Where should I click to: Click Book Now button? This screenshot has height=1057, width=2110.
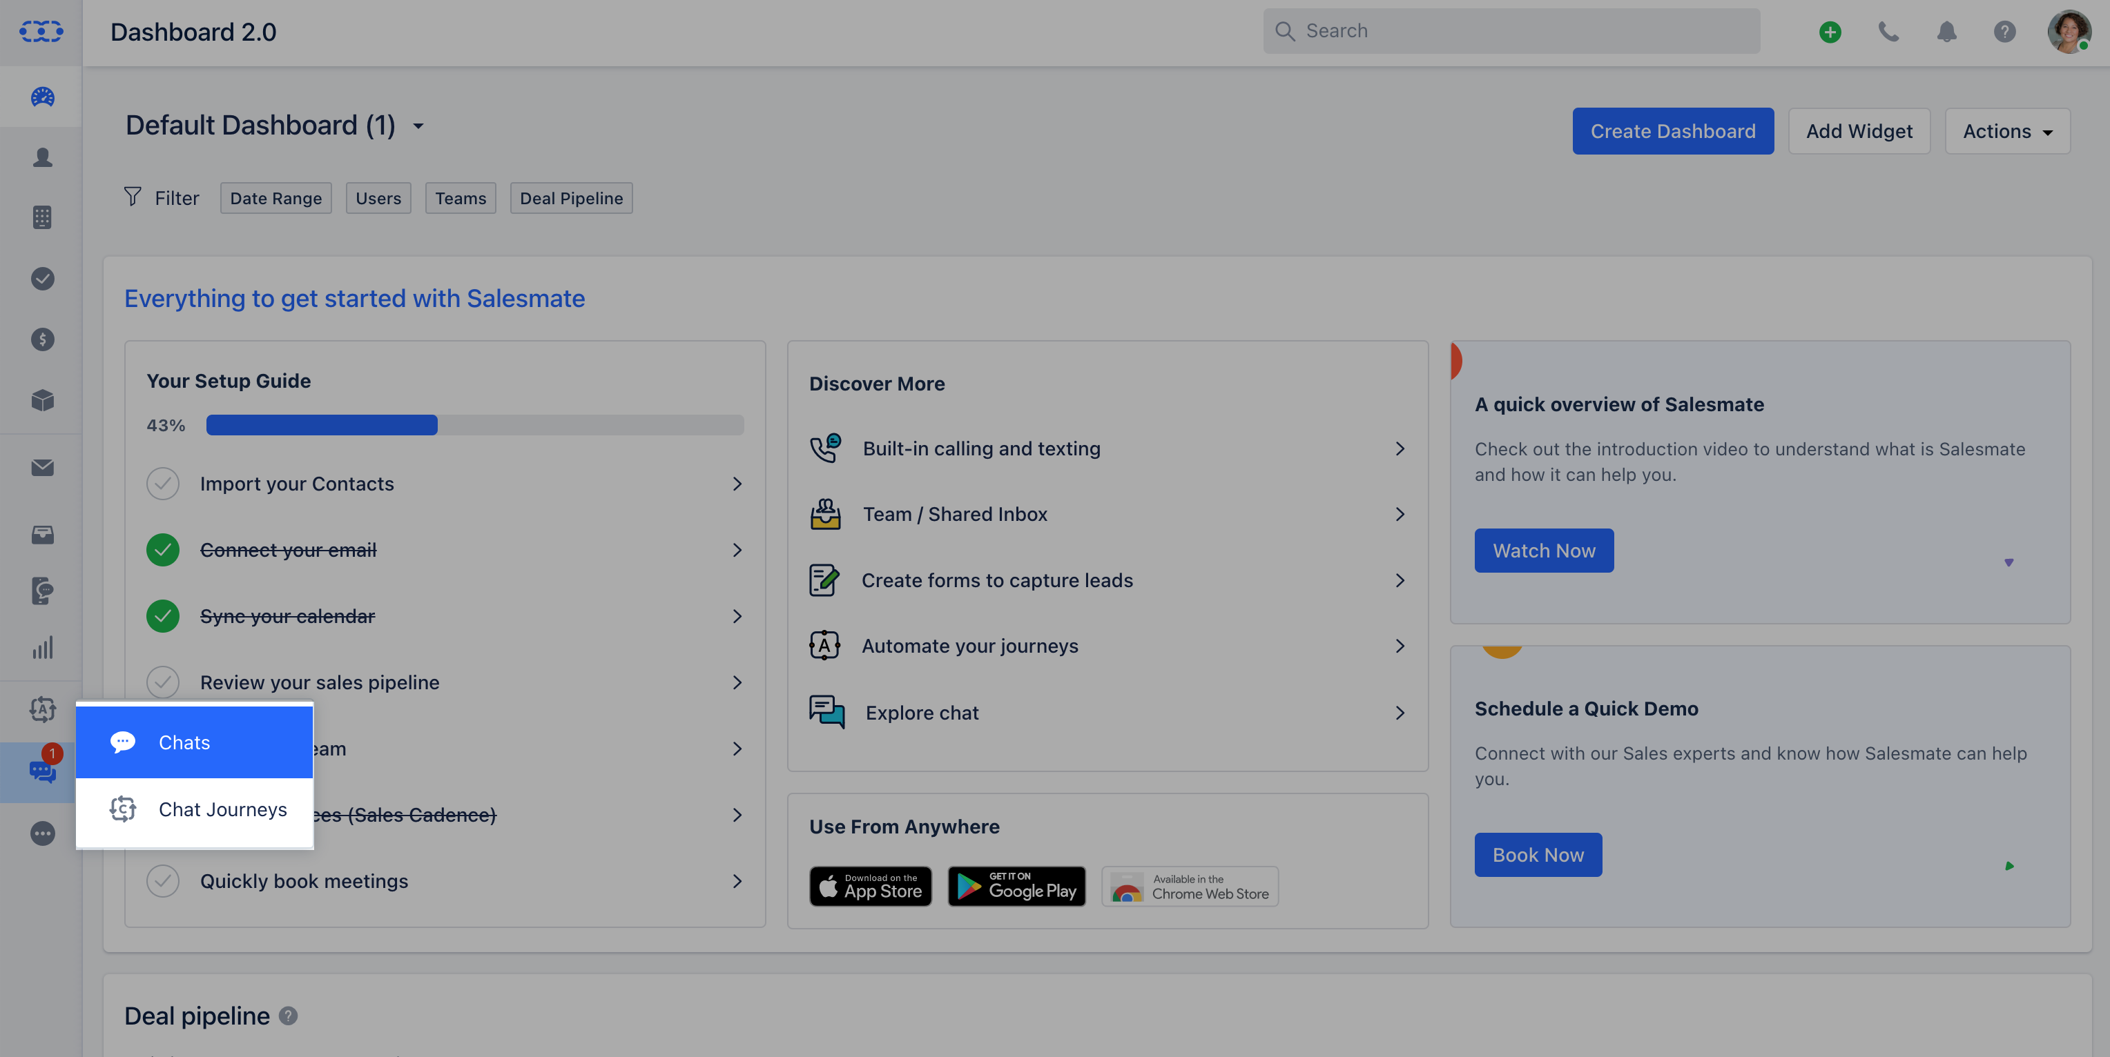(1538, 855)
